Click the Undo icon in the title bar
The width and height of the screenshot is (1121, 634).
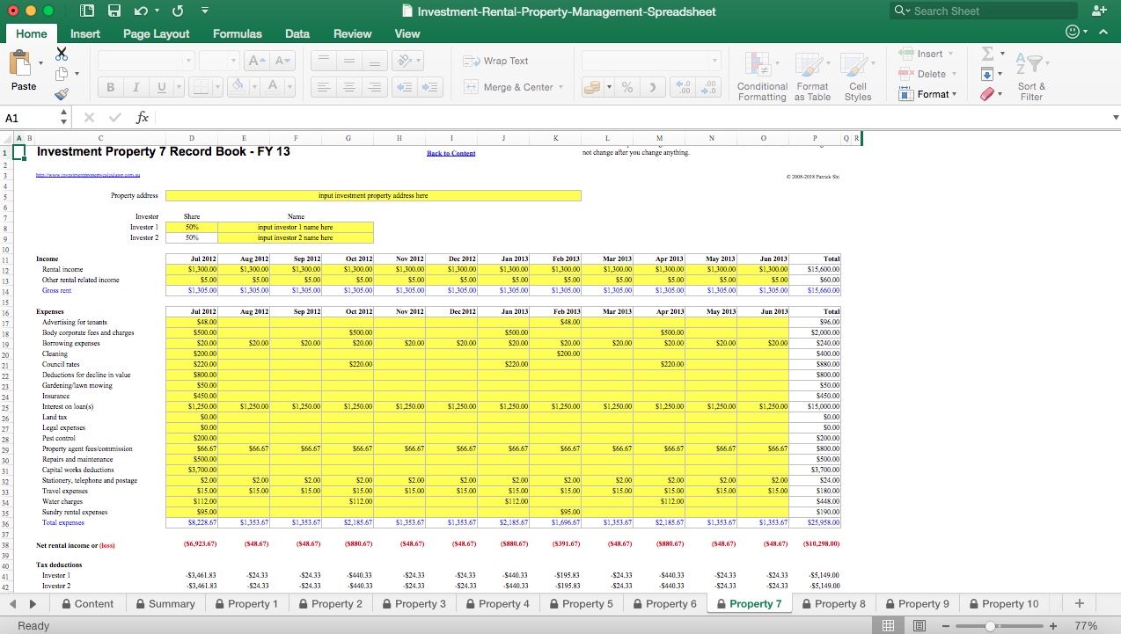[140, 11]
